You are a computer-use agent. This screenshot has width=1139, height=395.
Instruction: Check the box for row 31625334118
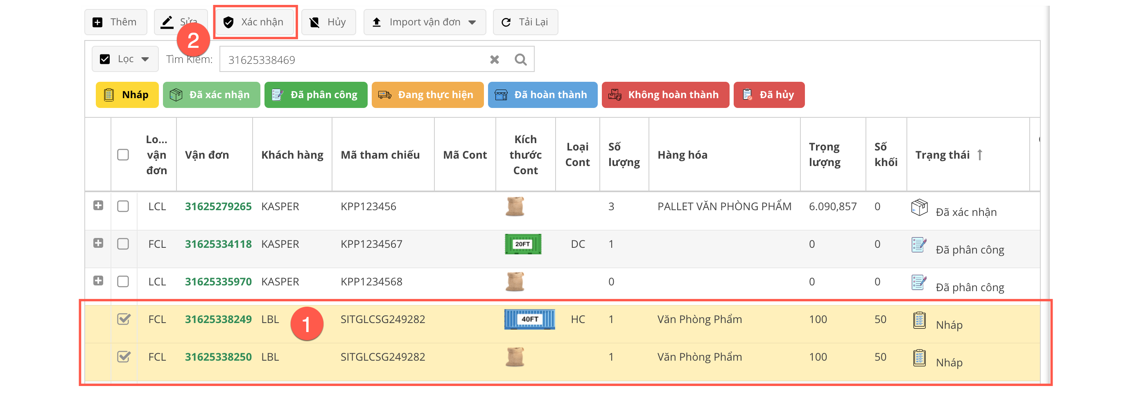123,244
